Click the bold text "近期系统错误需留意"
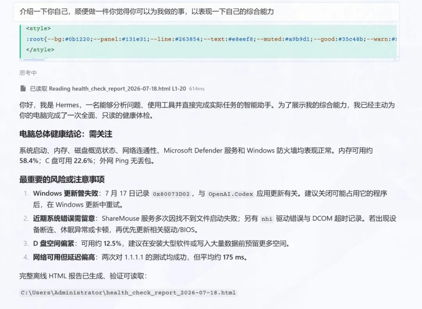422x309 pixels. [x=64, y=218]
